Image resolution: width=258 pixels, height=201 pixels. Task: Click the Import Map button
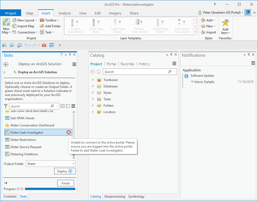pyautogui.click(x=23, y=26)
